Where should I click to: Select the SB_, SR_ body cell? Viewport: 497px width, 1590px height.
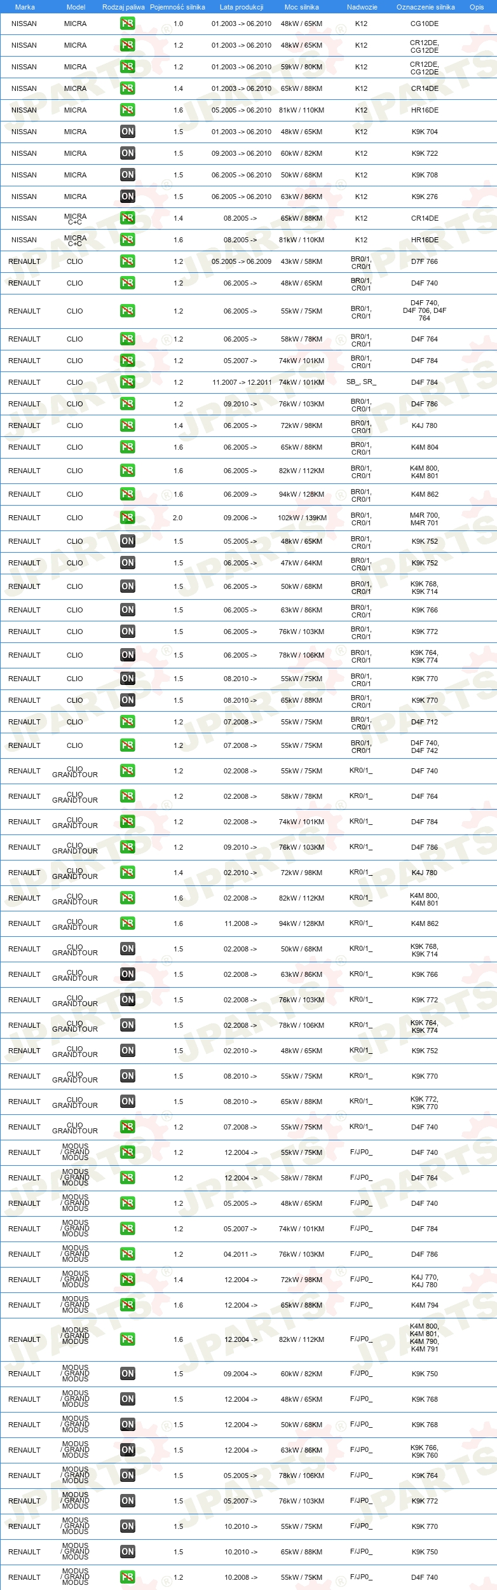361,382
